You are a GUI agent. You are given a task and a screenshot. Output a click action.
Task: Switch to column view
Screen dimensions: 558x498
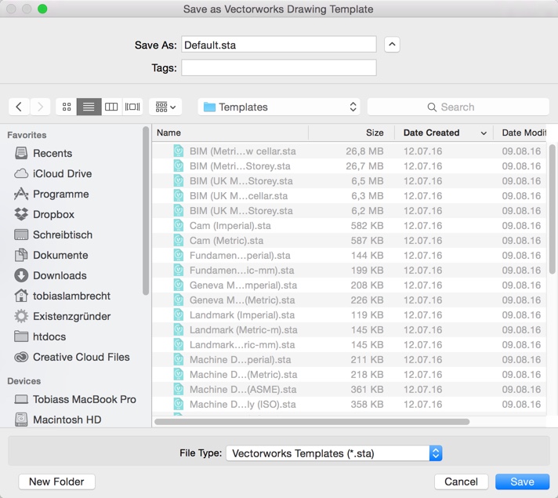tap(111, 107)
